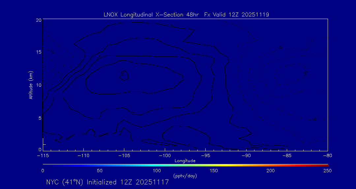
Task: Select the "NYC (41°N) Initialized 12Z 20251117" caption
Action: pos(107,182)
